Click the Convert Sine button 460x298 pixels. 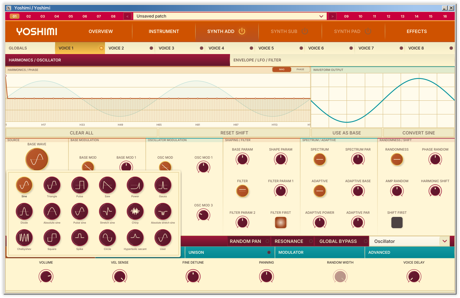point(419,133)
